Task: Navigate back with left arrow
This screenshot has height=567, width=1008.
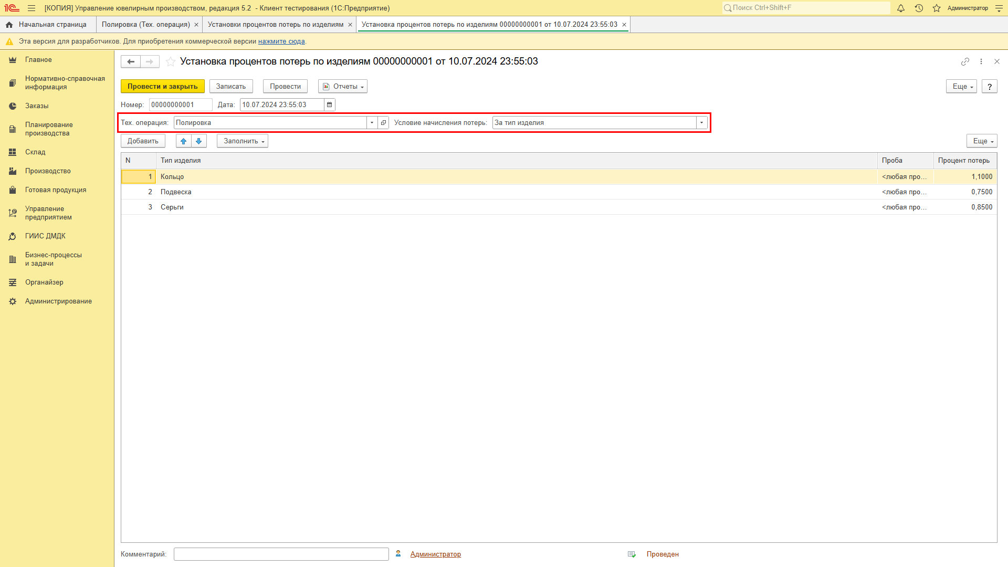Action: coord(131,61)
